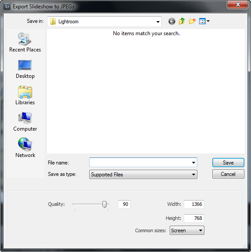Navigate up one folder level
Screen dimensions: 251x252
tap(182, 21)
